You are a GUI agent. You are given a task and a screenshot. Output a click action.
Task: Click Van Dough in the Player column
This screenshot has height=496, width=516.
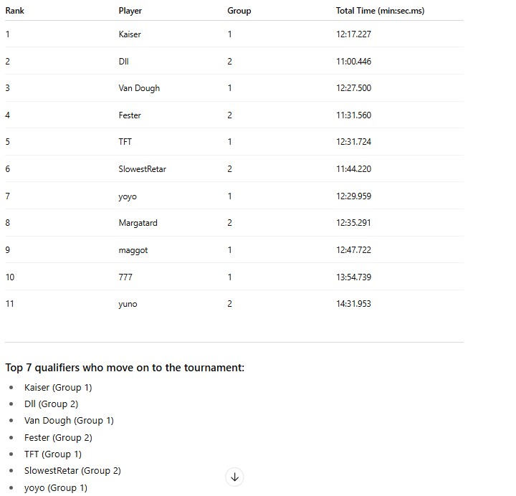coord(139,88)
